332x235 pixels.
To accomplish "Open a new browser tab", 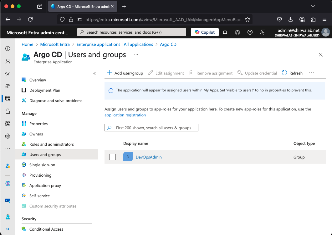I will pos(124,7).
